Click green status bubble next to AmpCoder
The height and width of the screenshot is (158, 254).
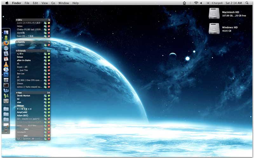click(x=49, y=112)
